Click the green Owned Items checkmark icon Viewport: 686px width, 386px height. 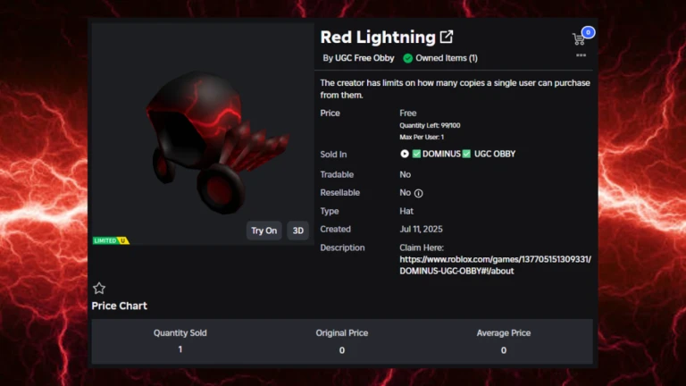coord(407,58)
